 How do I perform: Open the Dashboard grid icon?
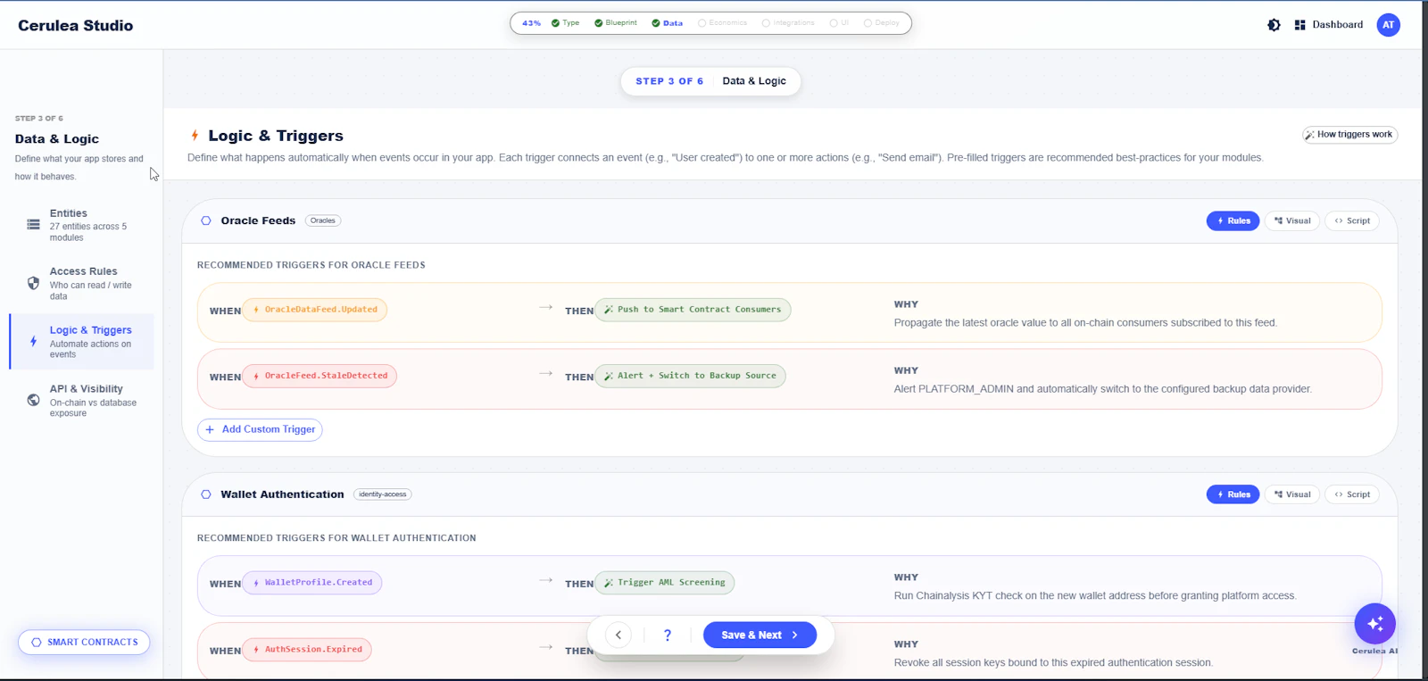click(x=1299, y=25)
